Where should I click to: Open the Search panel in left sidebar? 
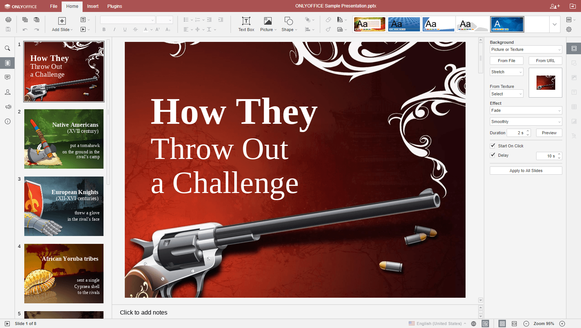pos(7,48)
